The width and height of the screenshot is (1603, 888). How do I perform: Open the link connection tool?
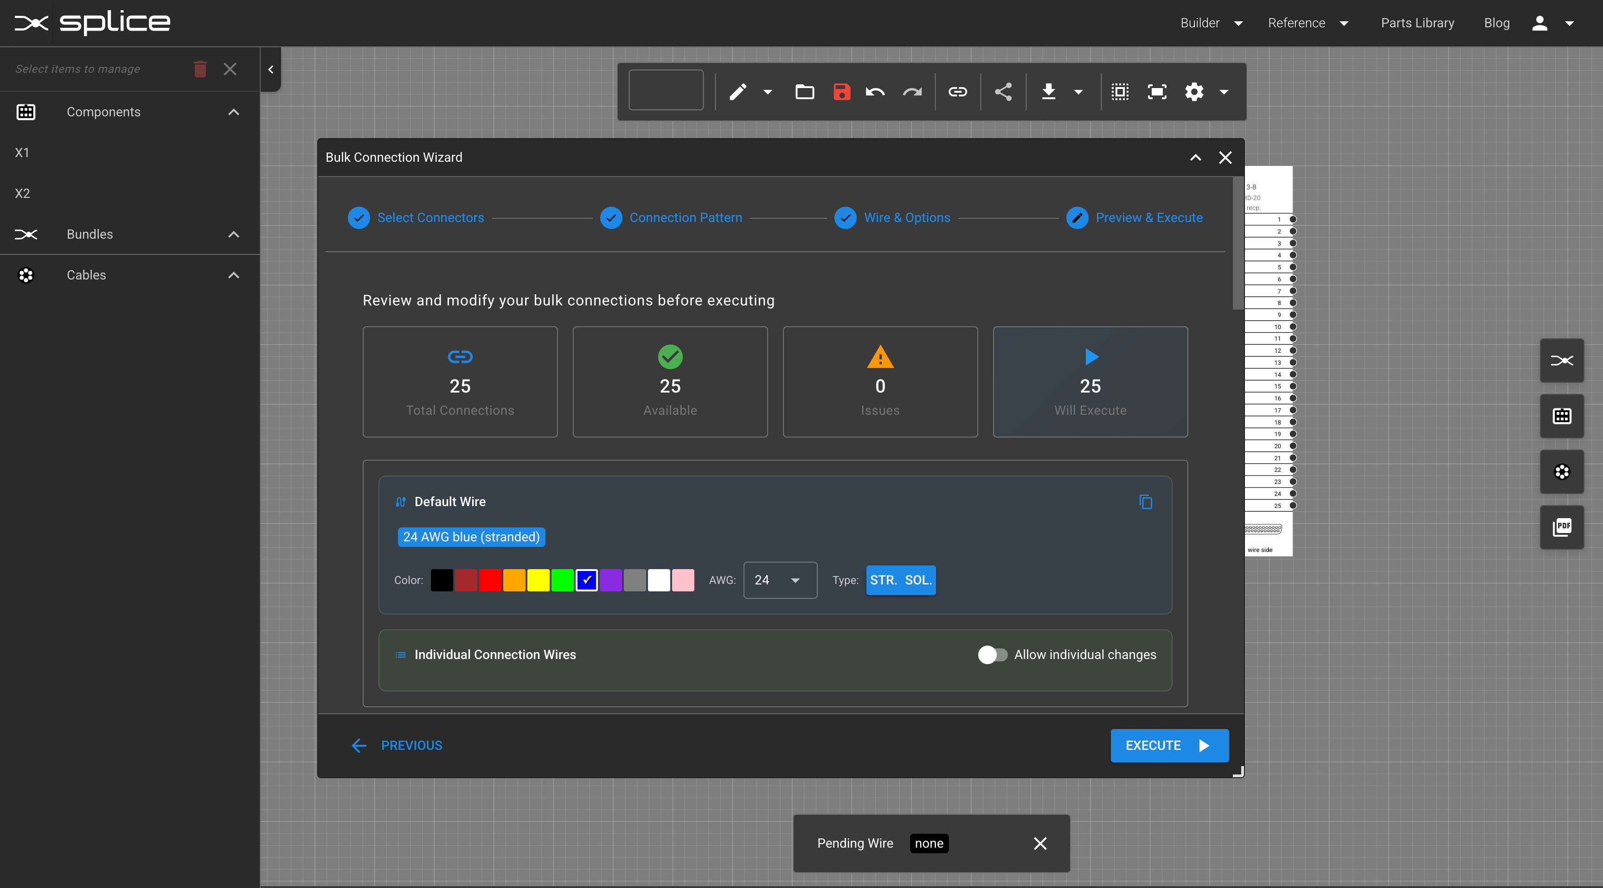click(x=958, y=91)
